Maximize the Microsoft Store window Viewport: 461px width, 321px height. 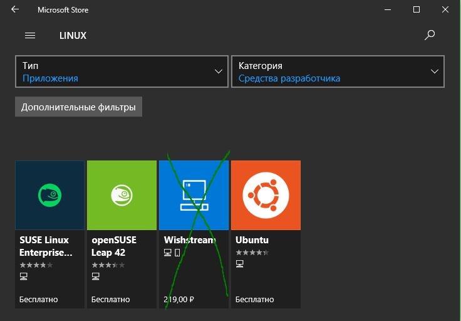417,9
